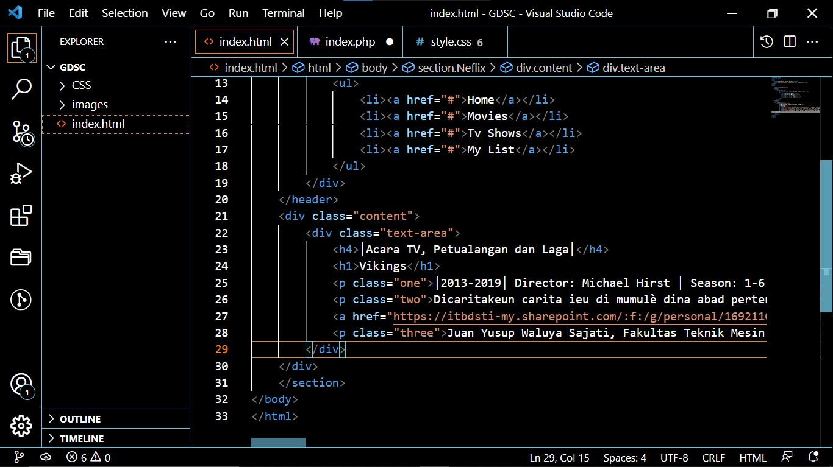The width and height of the screenshot is (833, 467).
Task: Expand the images folder
Action: click(116, 105)
